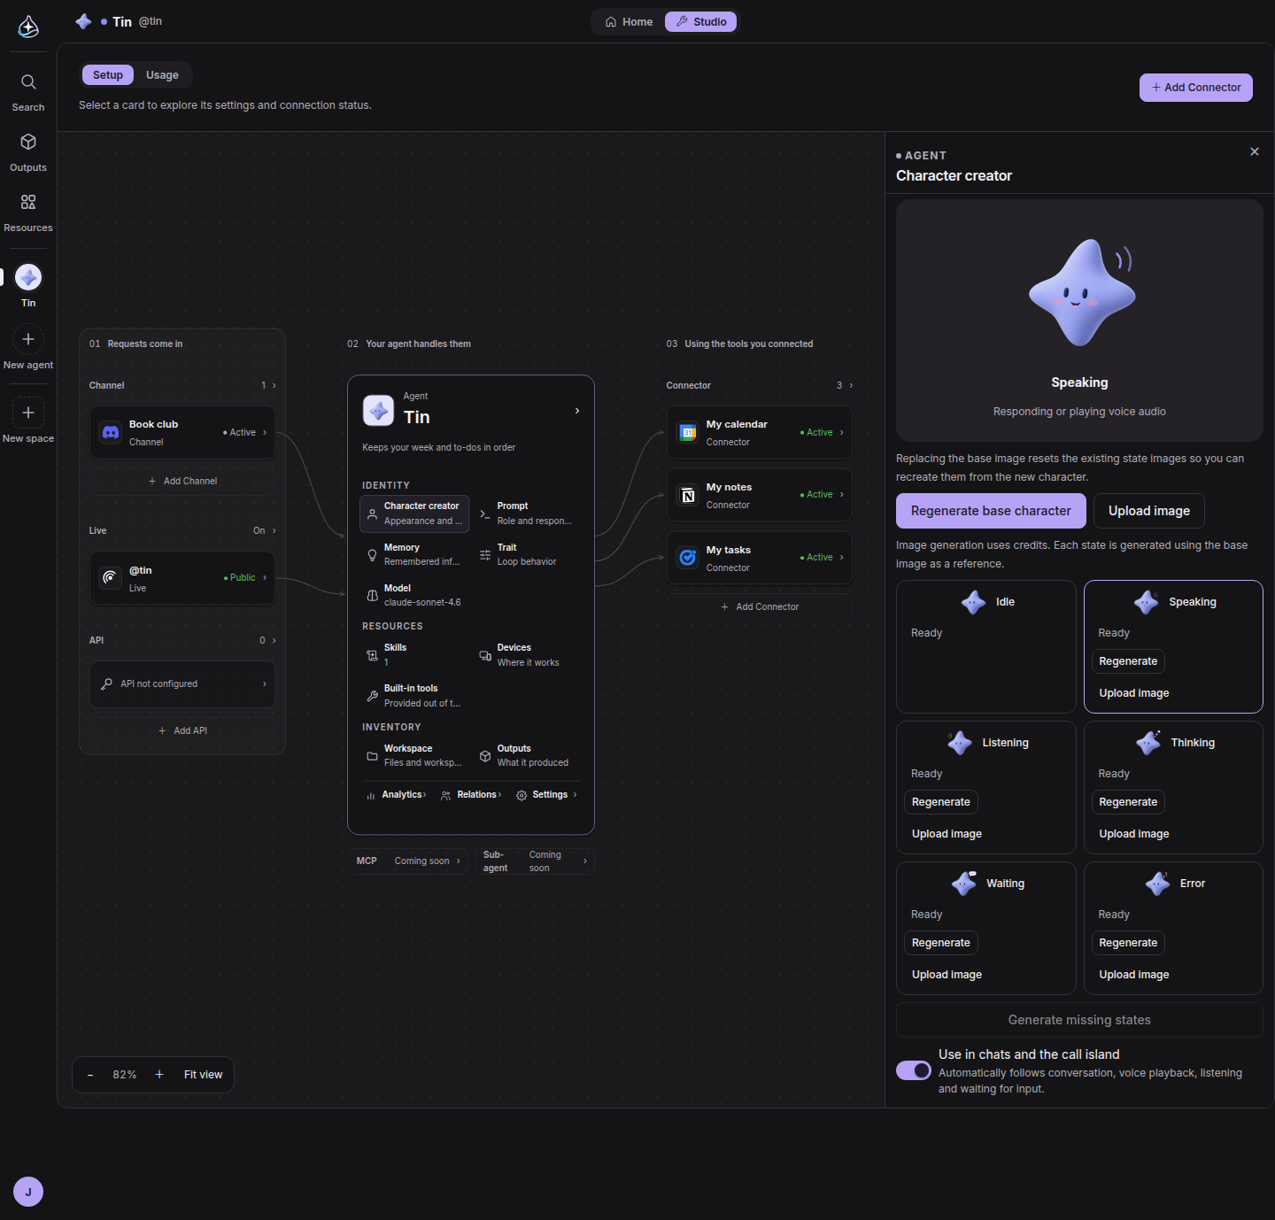Open the Character creator identity item
The image size is (1275, 1220).
click(x=414, y=513)
